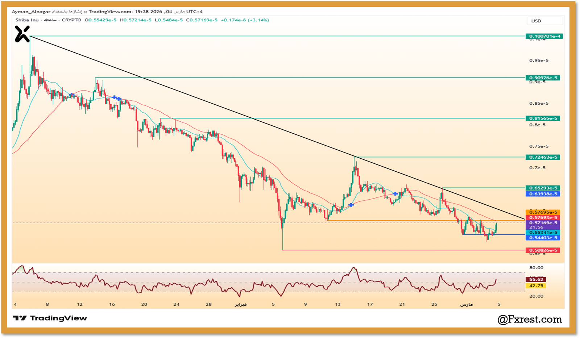The width and height of the screenshot is (580, 338).
Task: Click the TradingView logo at bottom left
Action: tap(50, 318)
